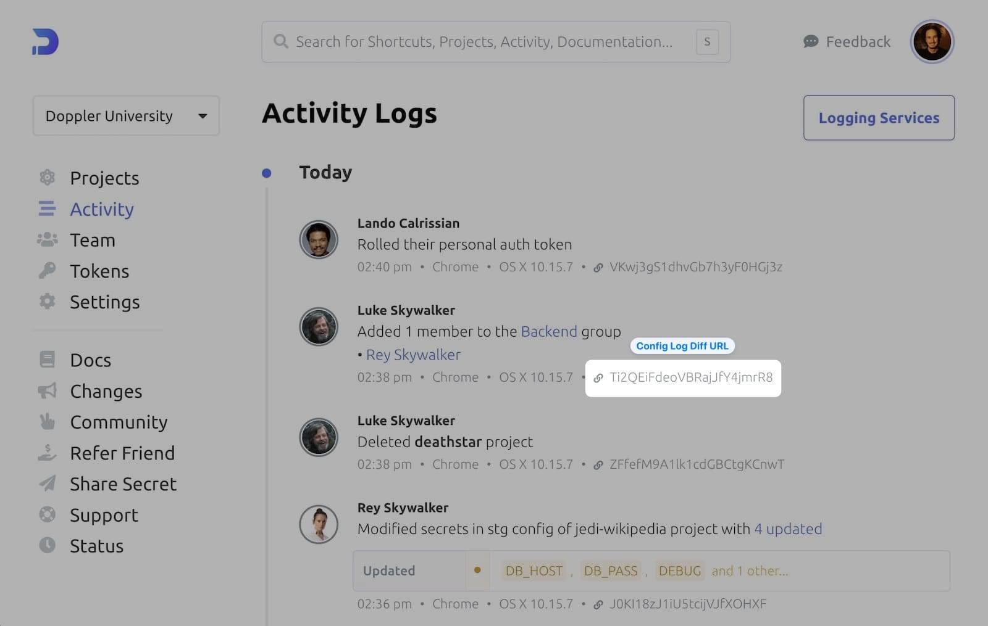Screen dimensions: 988x626
Task: Click the Settings gear icon in the sidebar
Action: click(47, 301)
